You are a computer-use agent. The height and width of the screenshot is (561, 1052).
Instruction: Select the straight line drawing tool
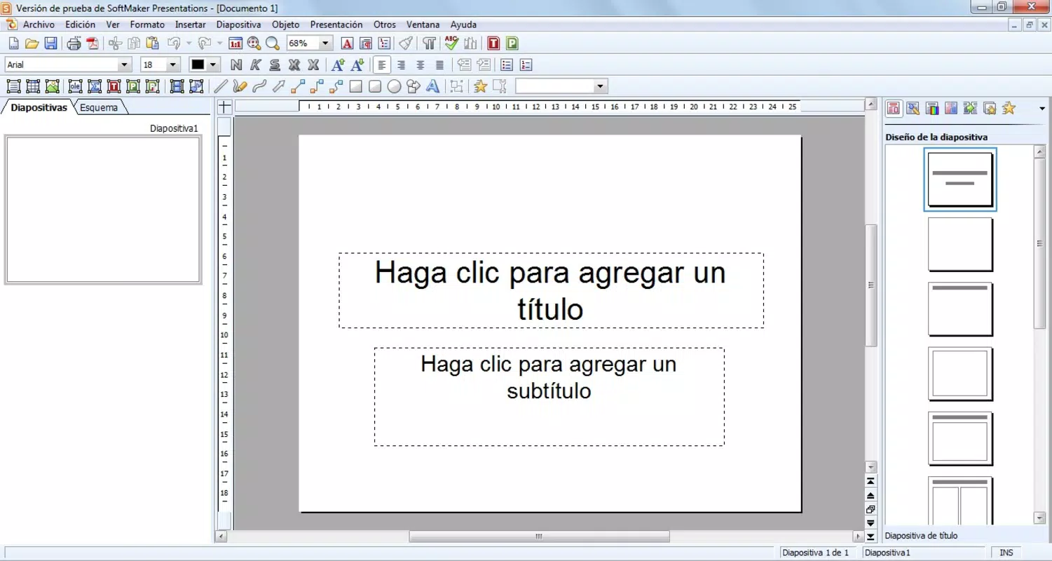[x=220, y=86]
